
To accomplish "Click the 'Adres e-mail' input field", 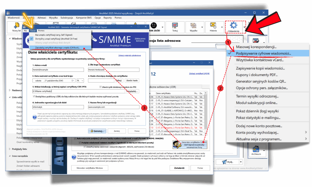I will (58, 70).
